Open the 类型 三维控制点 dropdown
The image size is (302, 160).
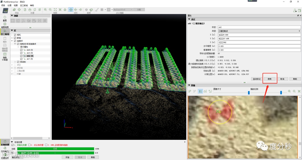coord(259,31)
